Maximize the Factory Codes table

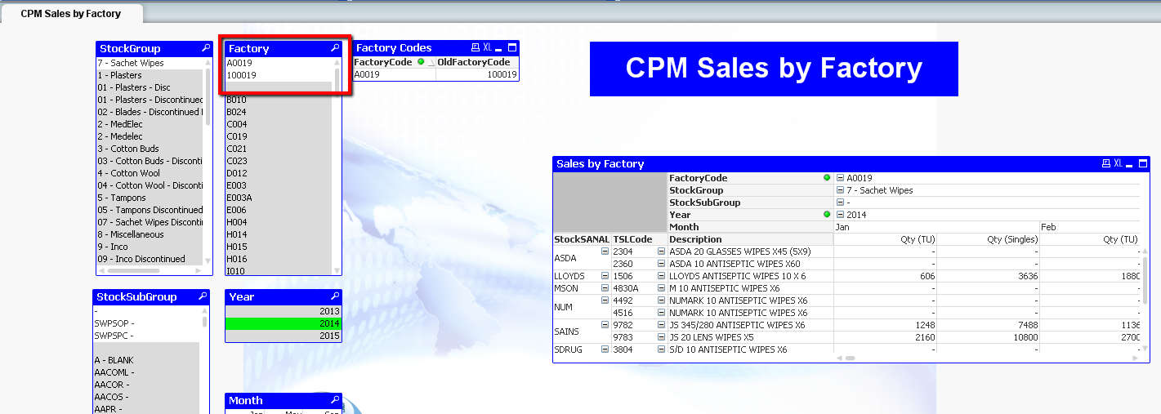512,48
